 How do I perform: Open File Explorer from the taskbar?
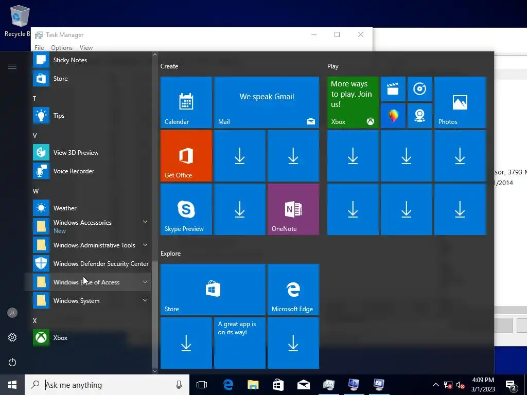coord(253,385)
